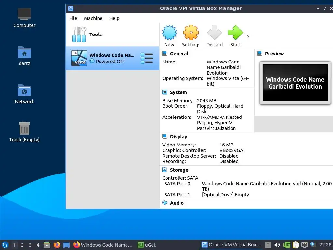Click the show desktop taskbar icon
333x250 pixels.
(66, 245)
